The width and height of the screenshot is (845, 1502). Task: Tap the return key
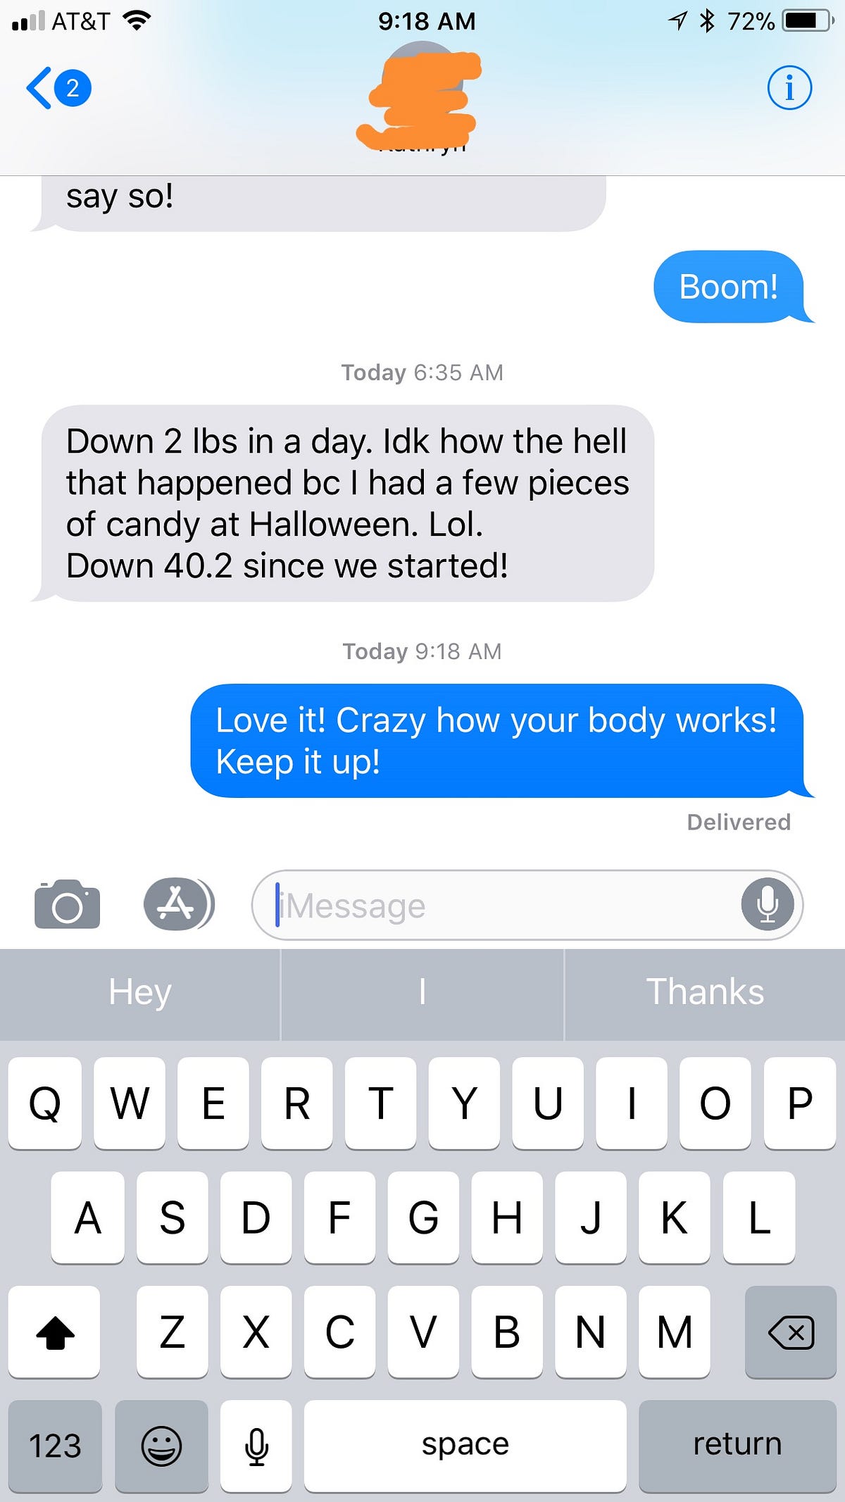(x=737, y=1446)
